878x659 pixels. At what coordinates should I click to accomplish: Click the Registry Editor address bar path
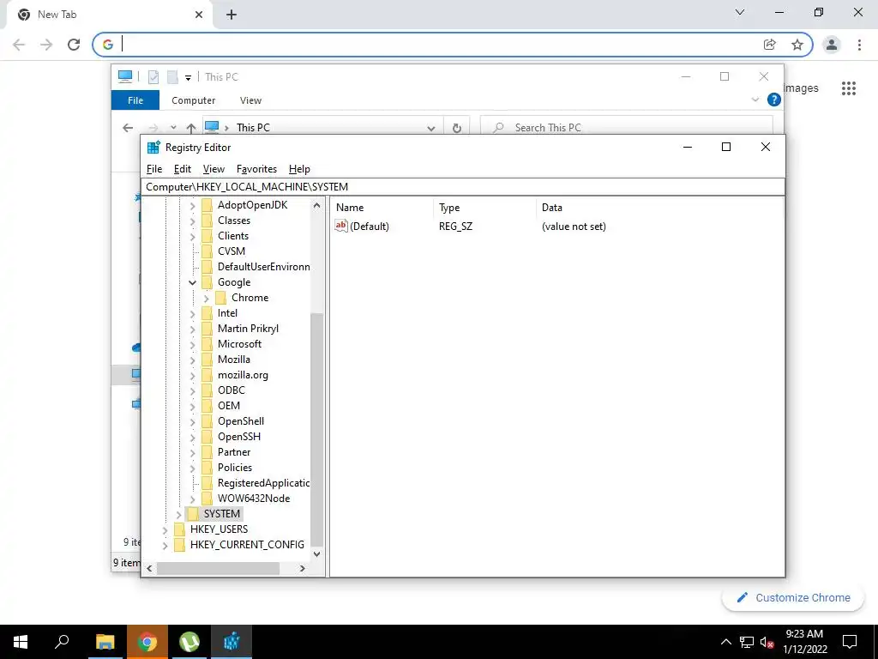(x=462, y=186)
